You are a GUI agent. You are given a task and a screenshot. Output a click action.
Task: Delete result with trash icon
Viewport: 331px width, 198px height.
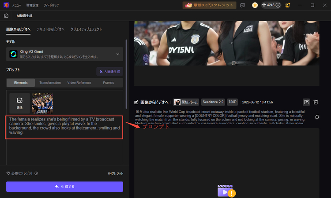pyautogui.click(x=316, y=102)
